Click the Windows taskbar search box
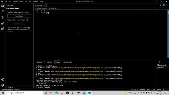The image size is (169, 95). [24, 93]
